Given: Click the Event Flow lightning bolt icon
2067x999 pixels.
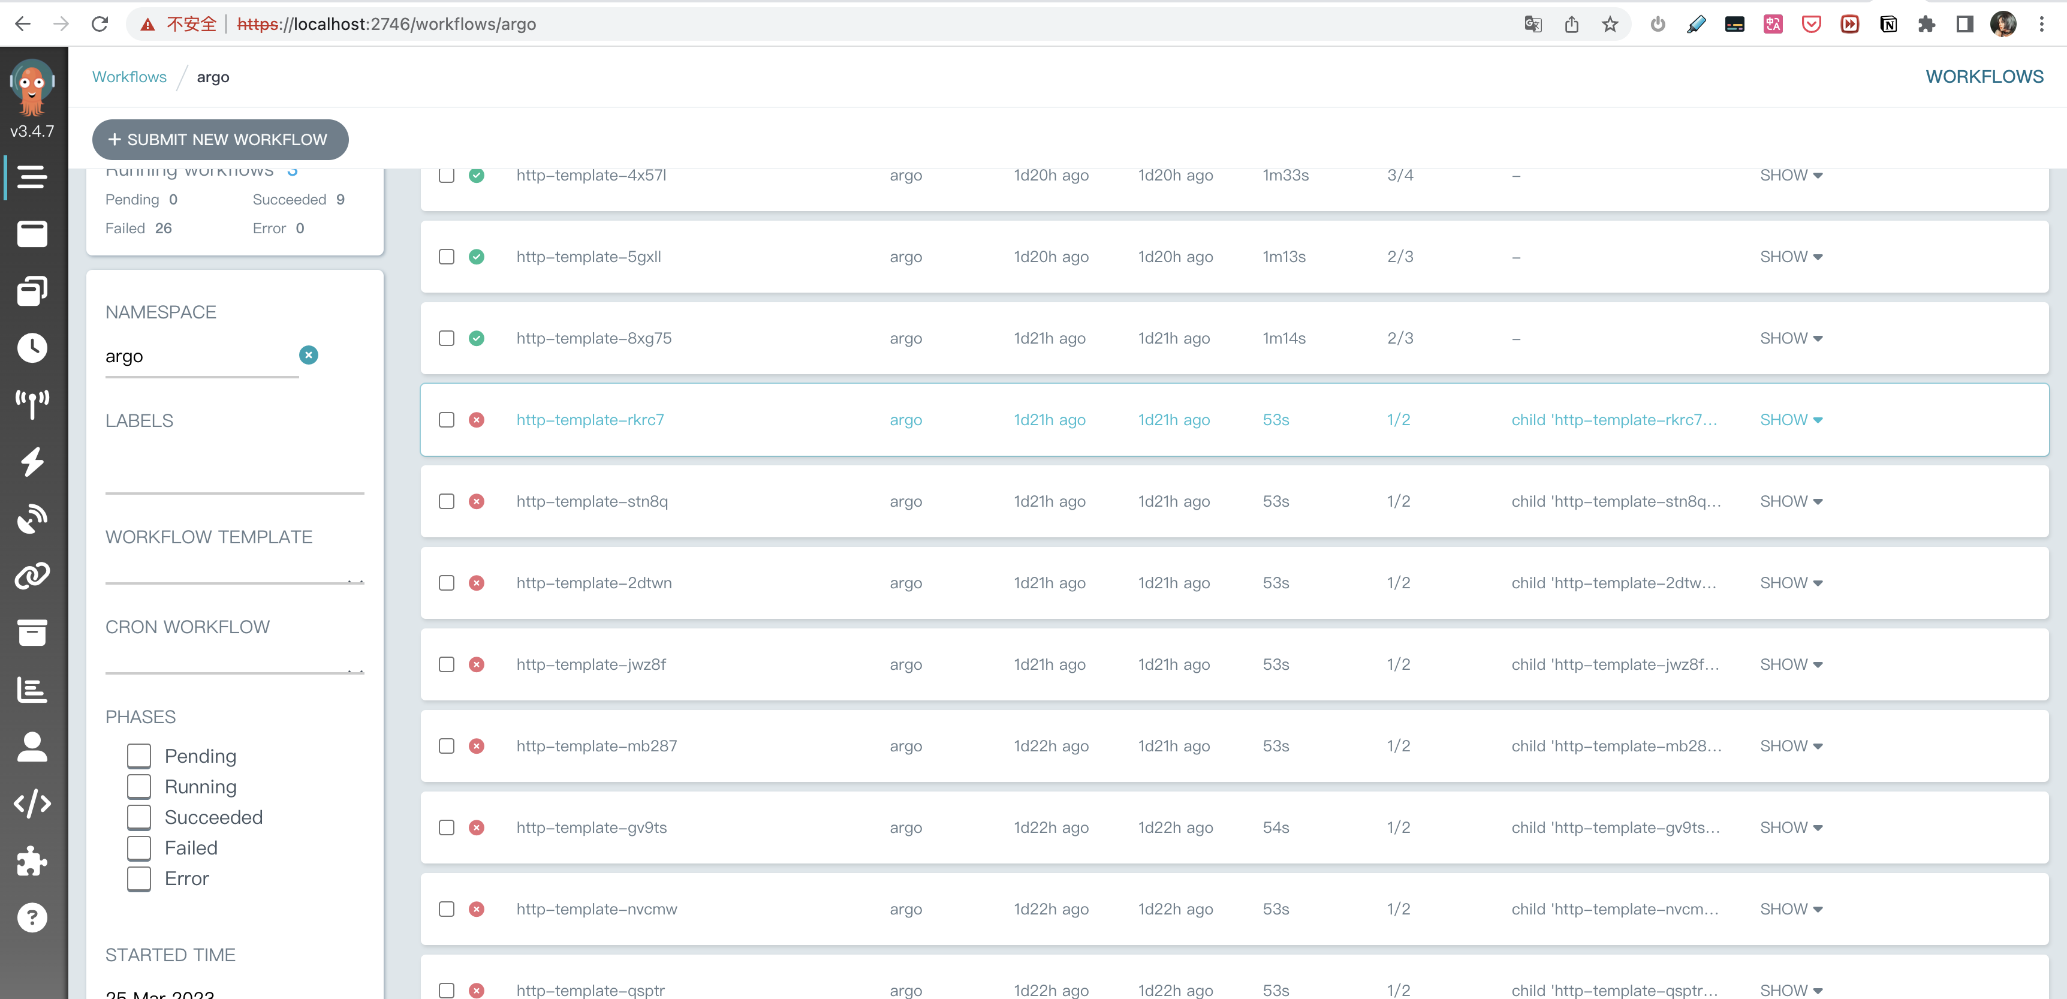Looking at the screenshot, I should coord(32,461).
